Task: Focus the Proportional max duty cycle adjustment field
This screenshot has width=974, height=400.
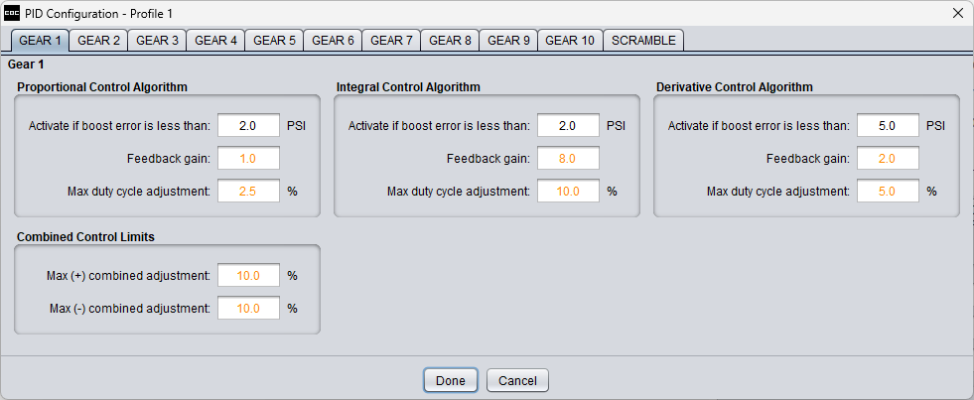Action: [x=248, y=190]
